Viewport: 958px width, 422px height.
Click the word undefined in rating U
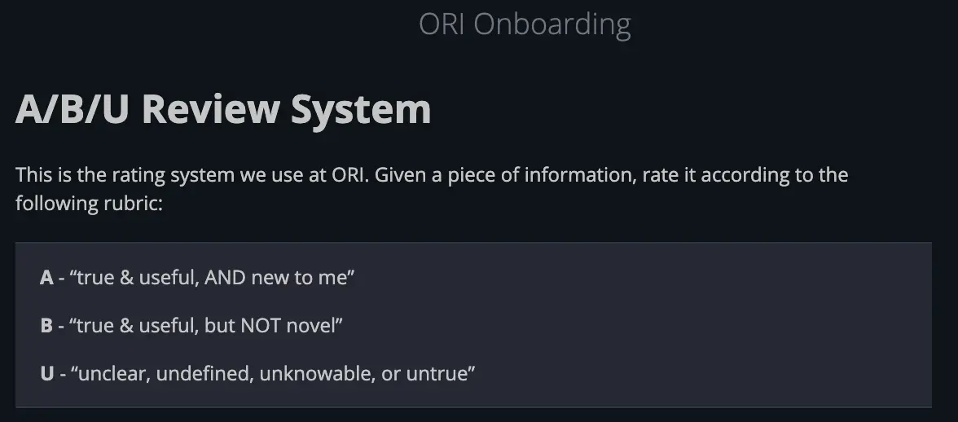[x=196, y=374]
